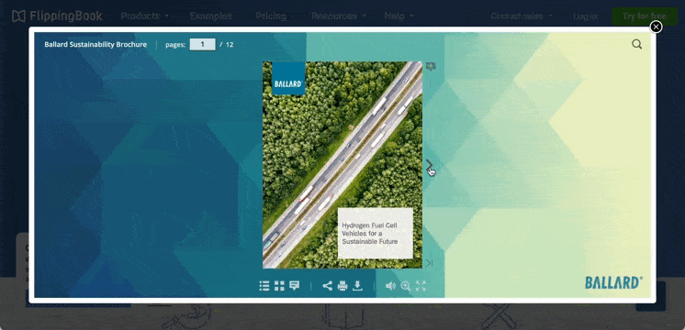Expand the Help menu dropdown
The width and height of the screenshot is (685, 330).
tap(399, 16)
